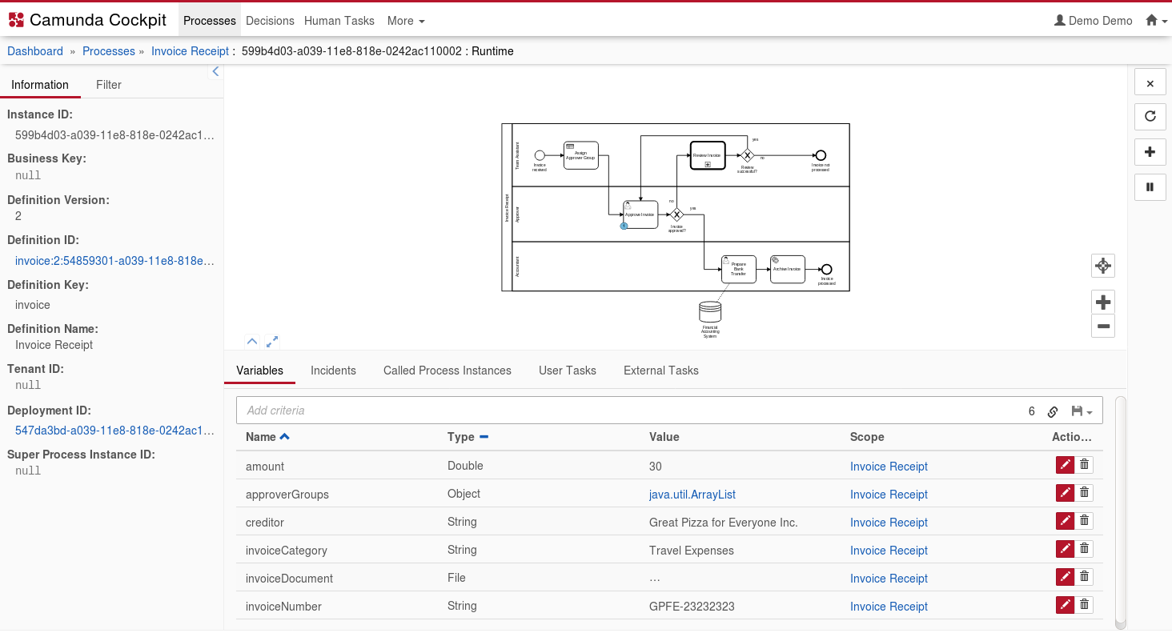Go to Processes in navbar
Screen dimensions: 1172x637
(210, 21)
